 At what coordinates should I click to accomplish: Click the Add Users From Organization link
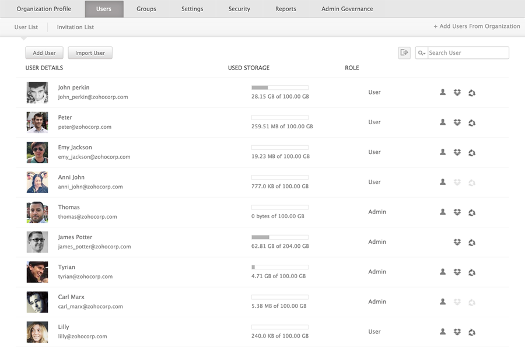477,26
